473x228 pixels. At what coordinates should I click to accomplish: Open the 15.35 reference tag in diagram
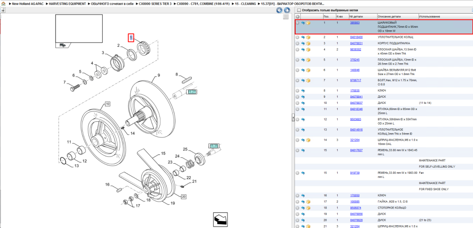(214, 146)
